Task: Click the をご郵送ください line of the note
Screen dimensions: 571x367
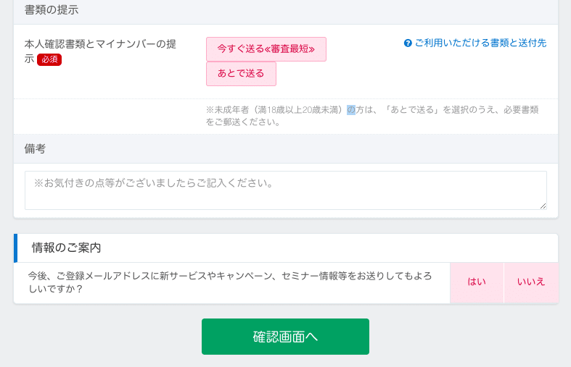Action: [x=243, y=122]
